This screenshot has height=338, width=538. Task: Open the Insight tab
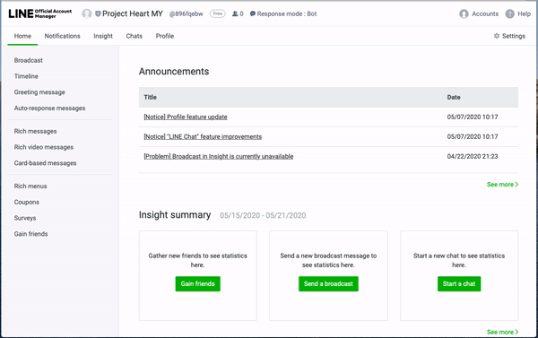pos(103,36)
